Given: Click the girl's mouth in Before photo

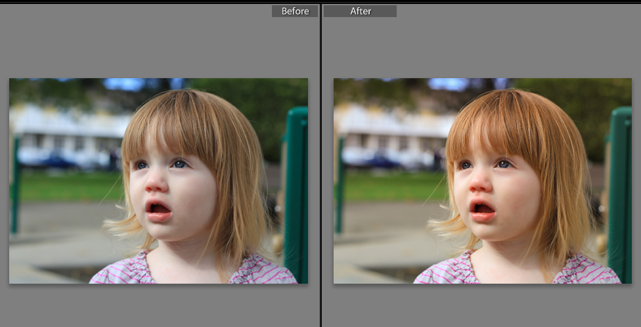Looking at the screenshot, I should coord(160,211).
